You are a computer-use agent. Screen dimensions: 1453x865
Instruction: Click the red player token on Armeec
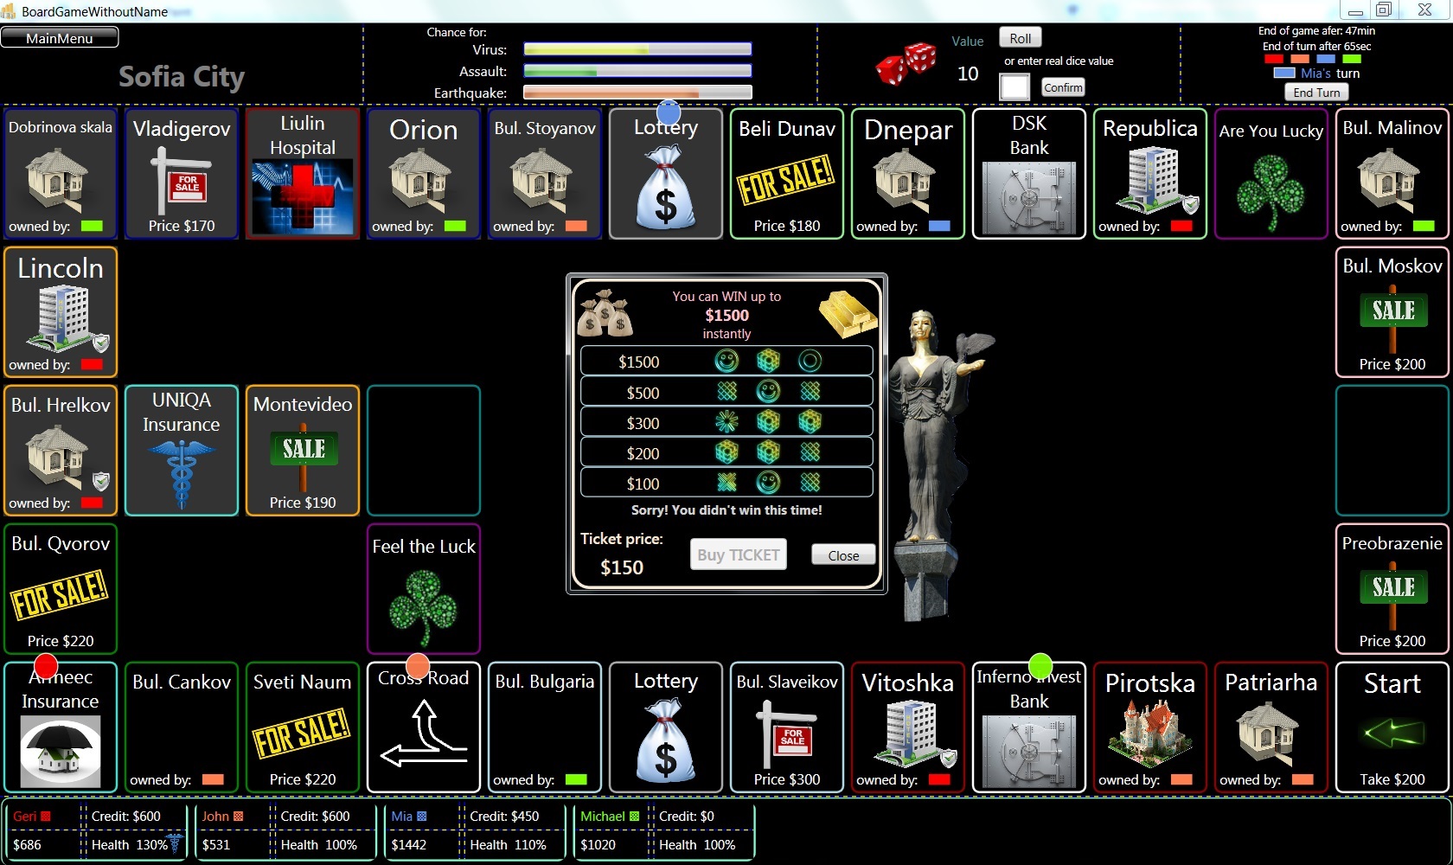(45, 667)
